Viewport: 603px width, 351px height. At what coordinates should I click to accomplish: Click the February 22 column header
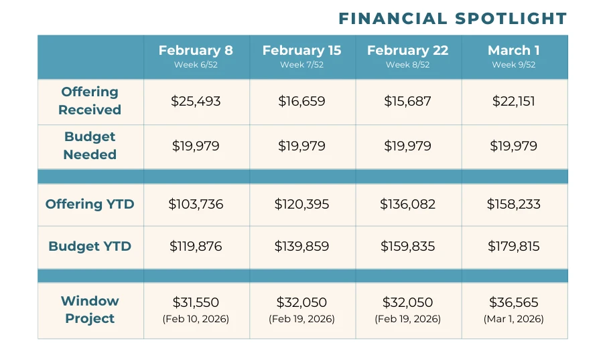(x=407, y=55)
